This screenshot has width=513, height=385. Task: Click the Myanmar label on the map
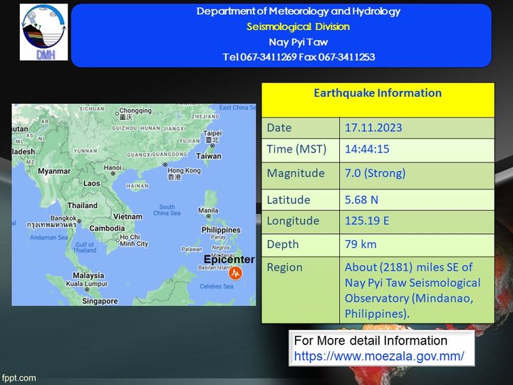coord(54,171)
